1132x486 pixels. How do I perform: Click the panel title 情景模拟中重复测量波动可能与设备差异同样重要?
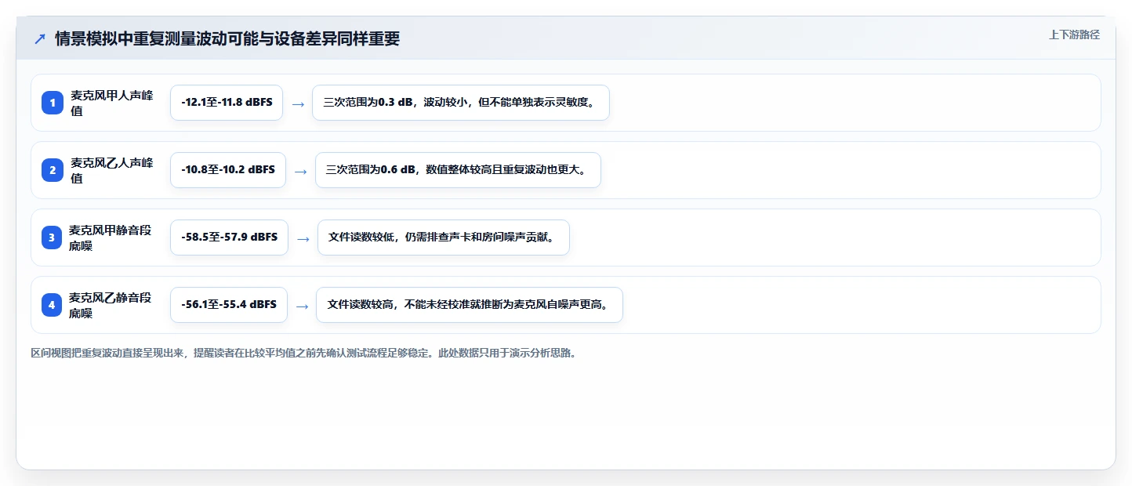click(227, 39)
